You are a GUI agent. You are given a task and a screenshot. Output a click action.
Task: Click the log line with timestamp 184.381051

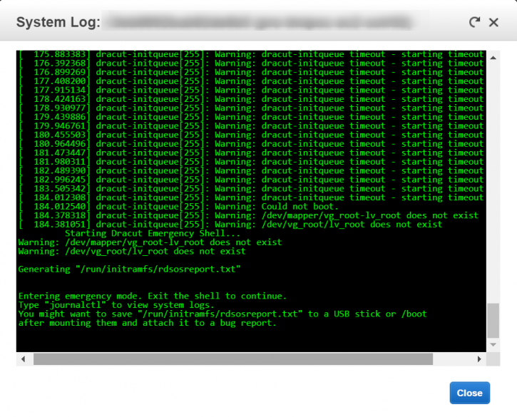tap(230, 225)
